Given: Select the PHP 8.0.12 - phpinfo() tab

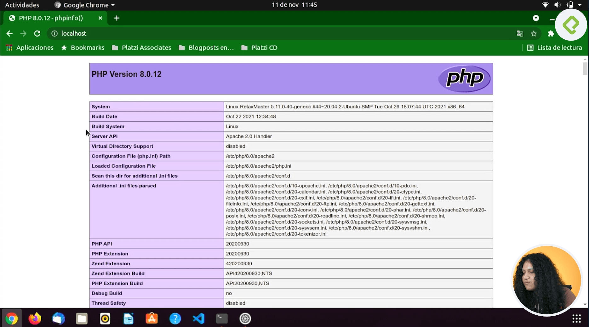Looking at the screenshot, I should point(50,18).
